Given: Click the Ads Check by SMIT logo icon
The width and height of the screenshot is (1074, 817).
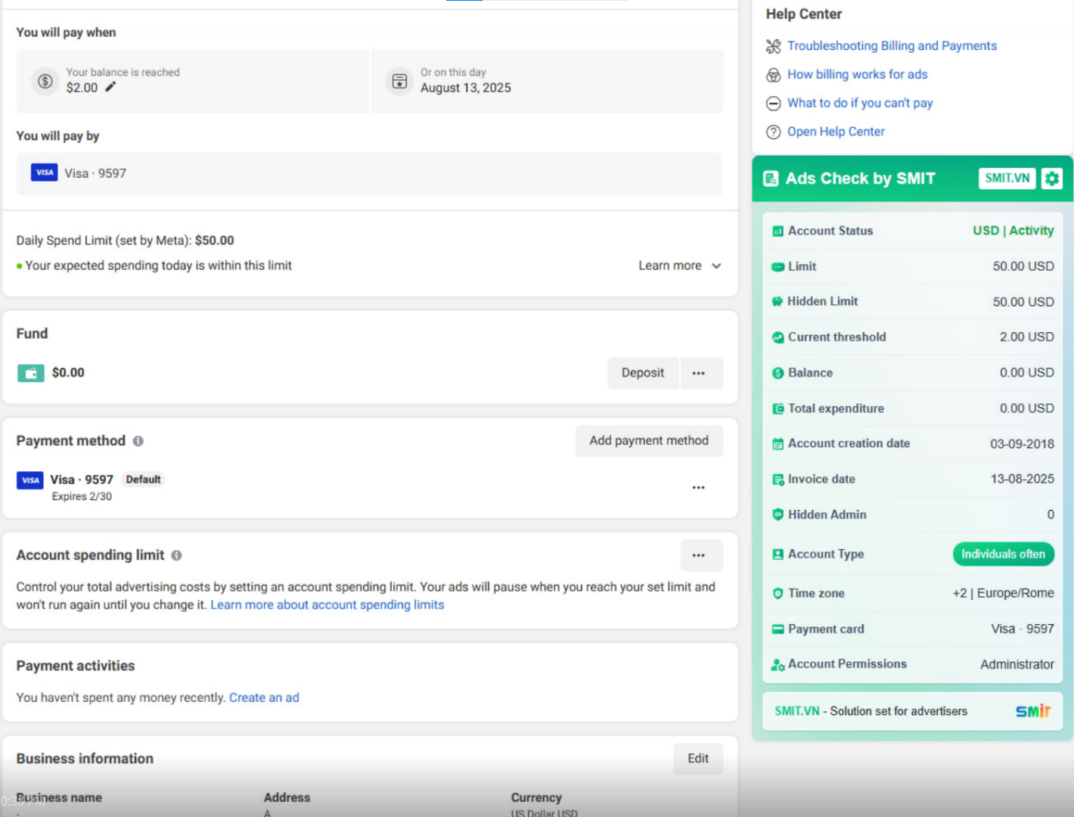Looking at the screenshot, I should click(771, 179).
